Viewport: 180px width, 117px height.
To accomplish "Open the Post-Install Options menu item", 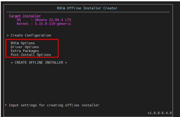I will tap(31, 55).
